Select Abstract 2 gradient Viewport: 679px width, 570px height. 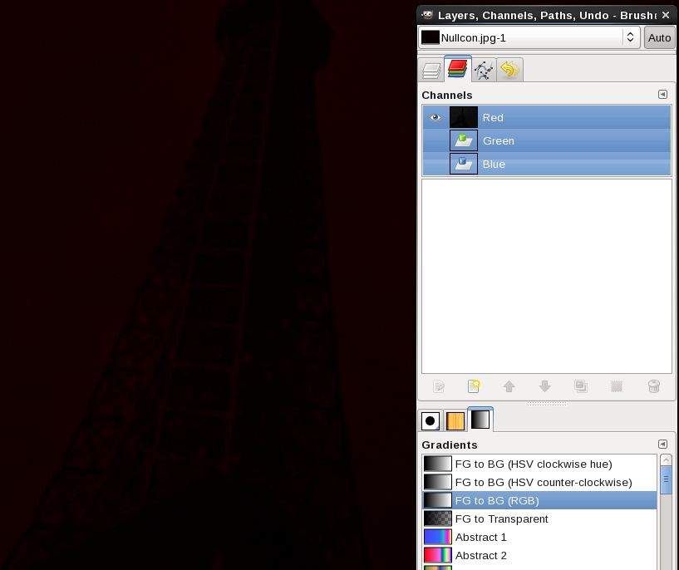click(x=539, y=555)
